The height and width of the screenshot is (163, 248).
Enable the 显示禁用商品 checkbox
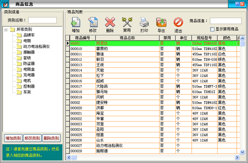[x=212, y=29]
